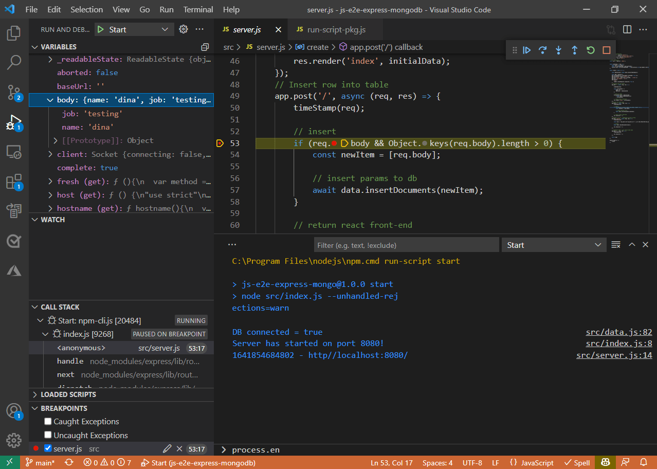Select the Step Out debug icon
The width and height of the screenshot is (657, 469).
coord(574,50)
